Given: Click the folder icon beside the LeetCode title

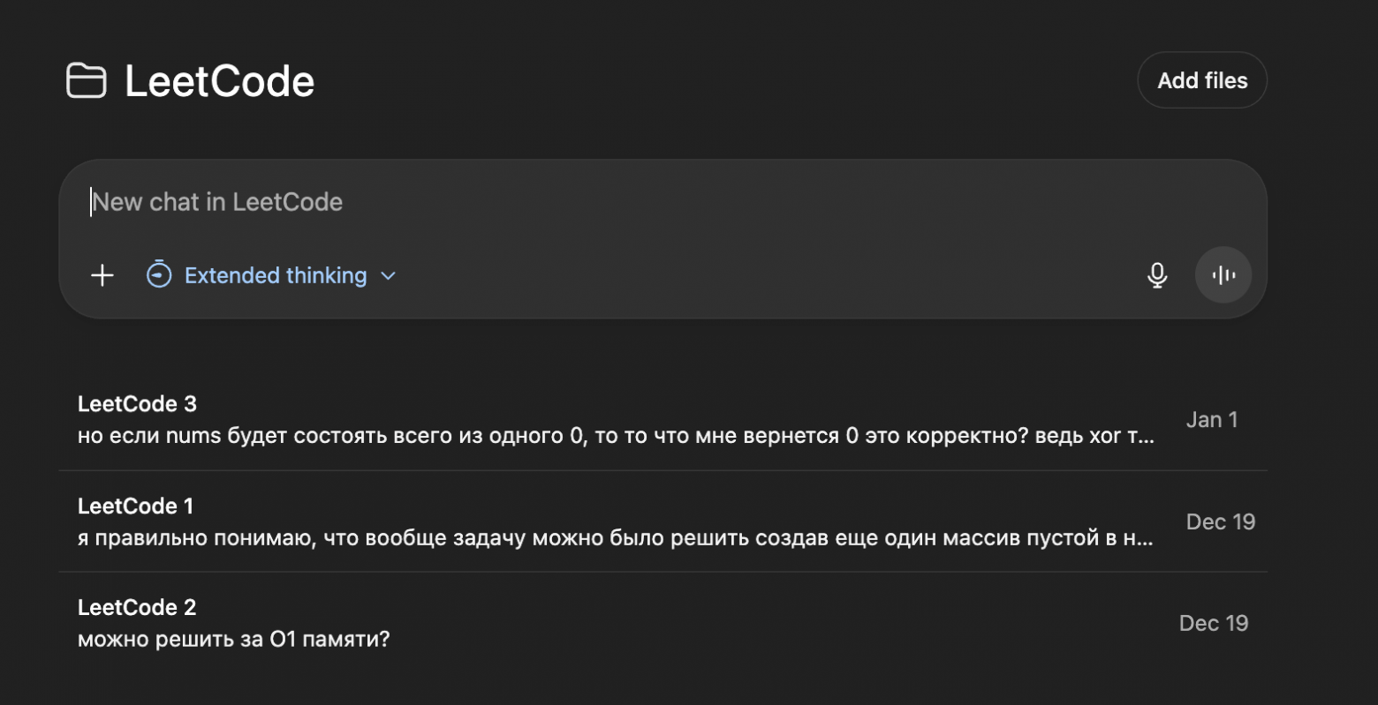Looking at the screenshot, I should pos(86,79).
